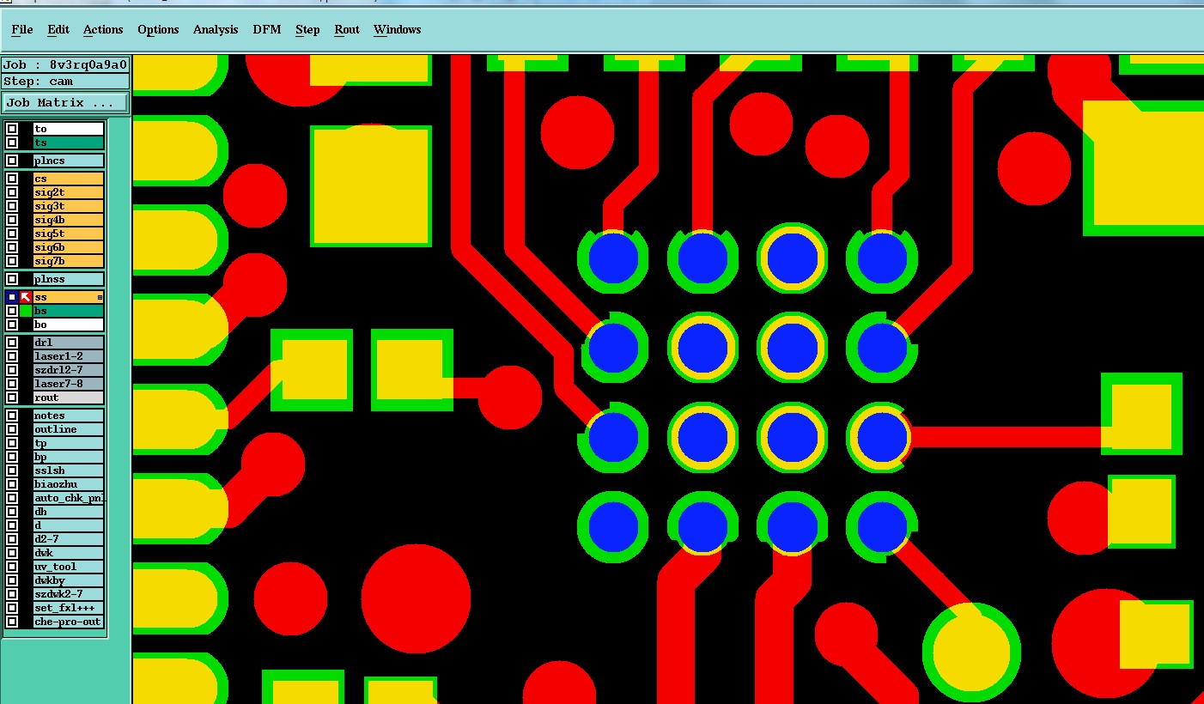Click the green color swatch beside bs layer
This screenshot has width=1204, height=704.
[26, 311]
